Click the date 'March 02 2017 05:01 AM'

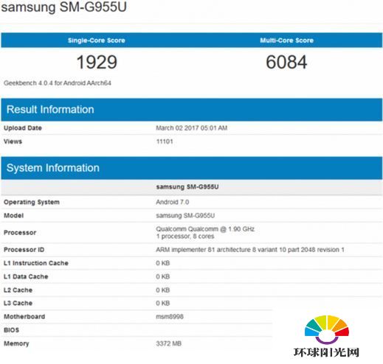coord(192,128)
